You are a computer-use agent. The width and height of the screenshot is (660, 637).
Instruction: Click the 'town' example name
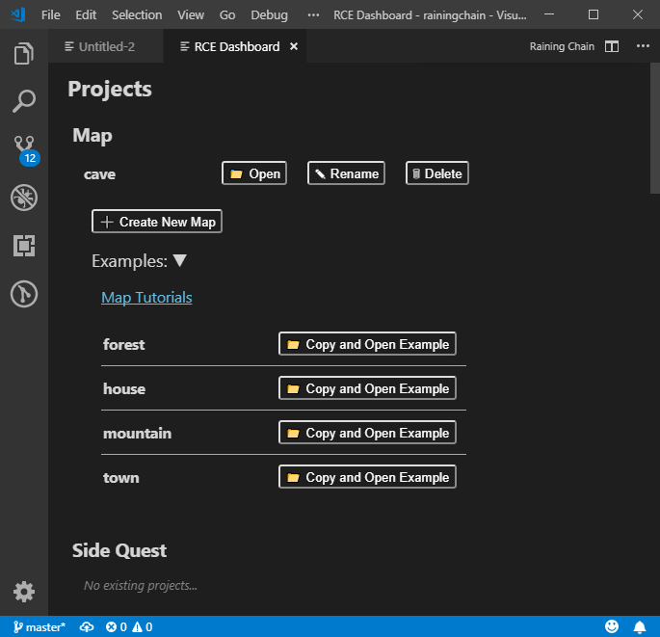point(121,477)
